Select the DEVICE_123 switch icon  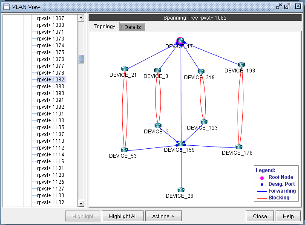coord(204,122)
